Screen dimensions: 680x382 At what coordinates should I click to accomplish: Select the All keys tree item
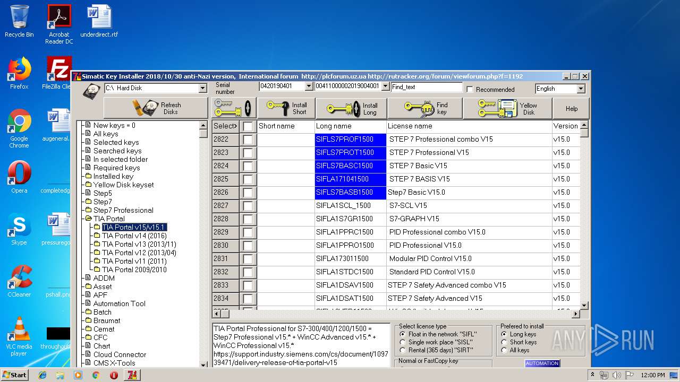tap(106, 134)
